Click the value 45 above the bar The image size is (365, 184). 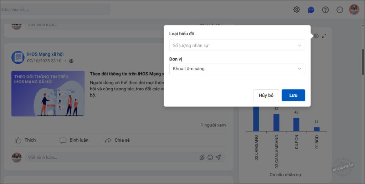coord(296,112)
